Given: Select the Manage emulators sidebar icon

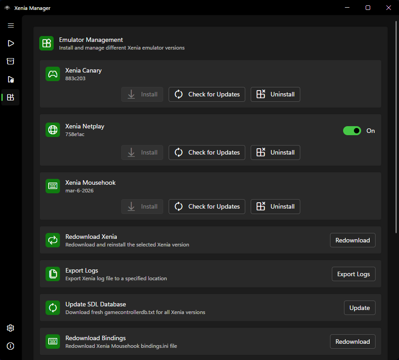Looking at the screenshot, I should pos(11,97).
